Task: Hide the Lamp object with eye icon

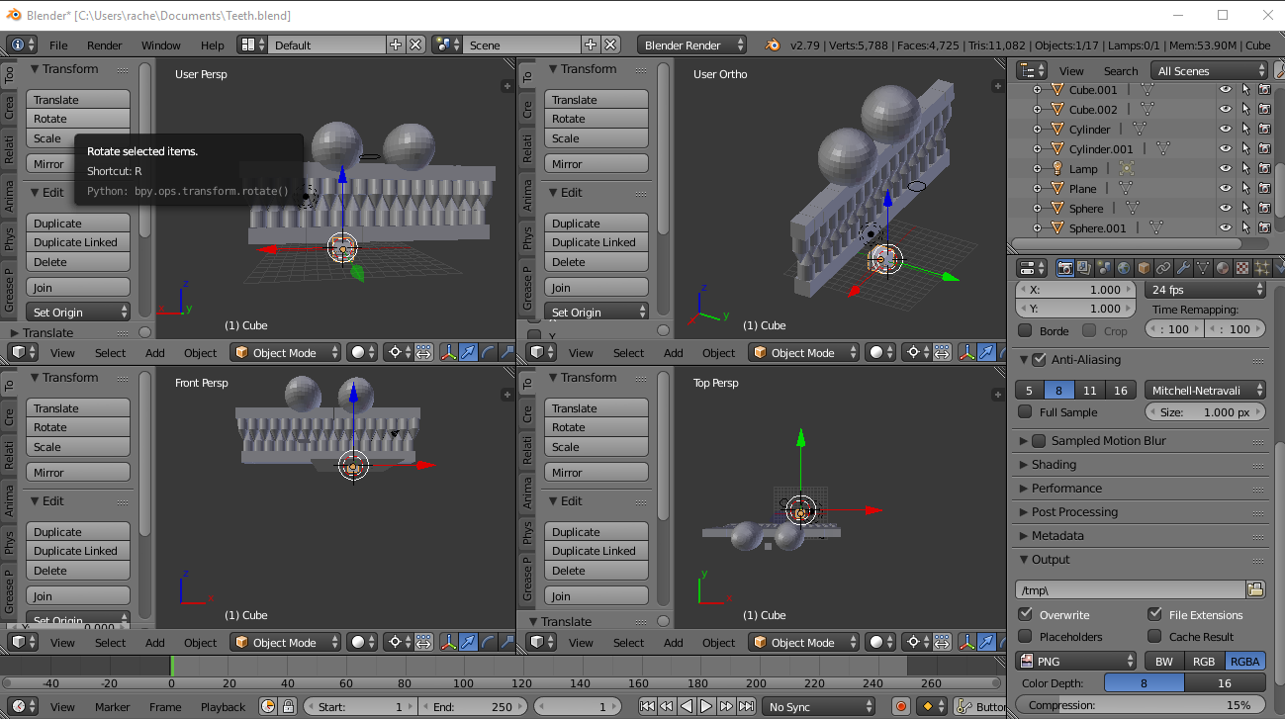Action: [1225, 168]
